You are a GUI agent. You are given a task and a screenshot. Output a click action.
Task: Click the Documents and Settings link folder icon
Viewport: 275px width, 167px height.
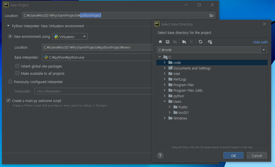(170, 68)
